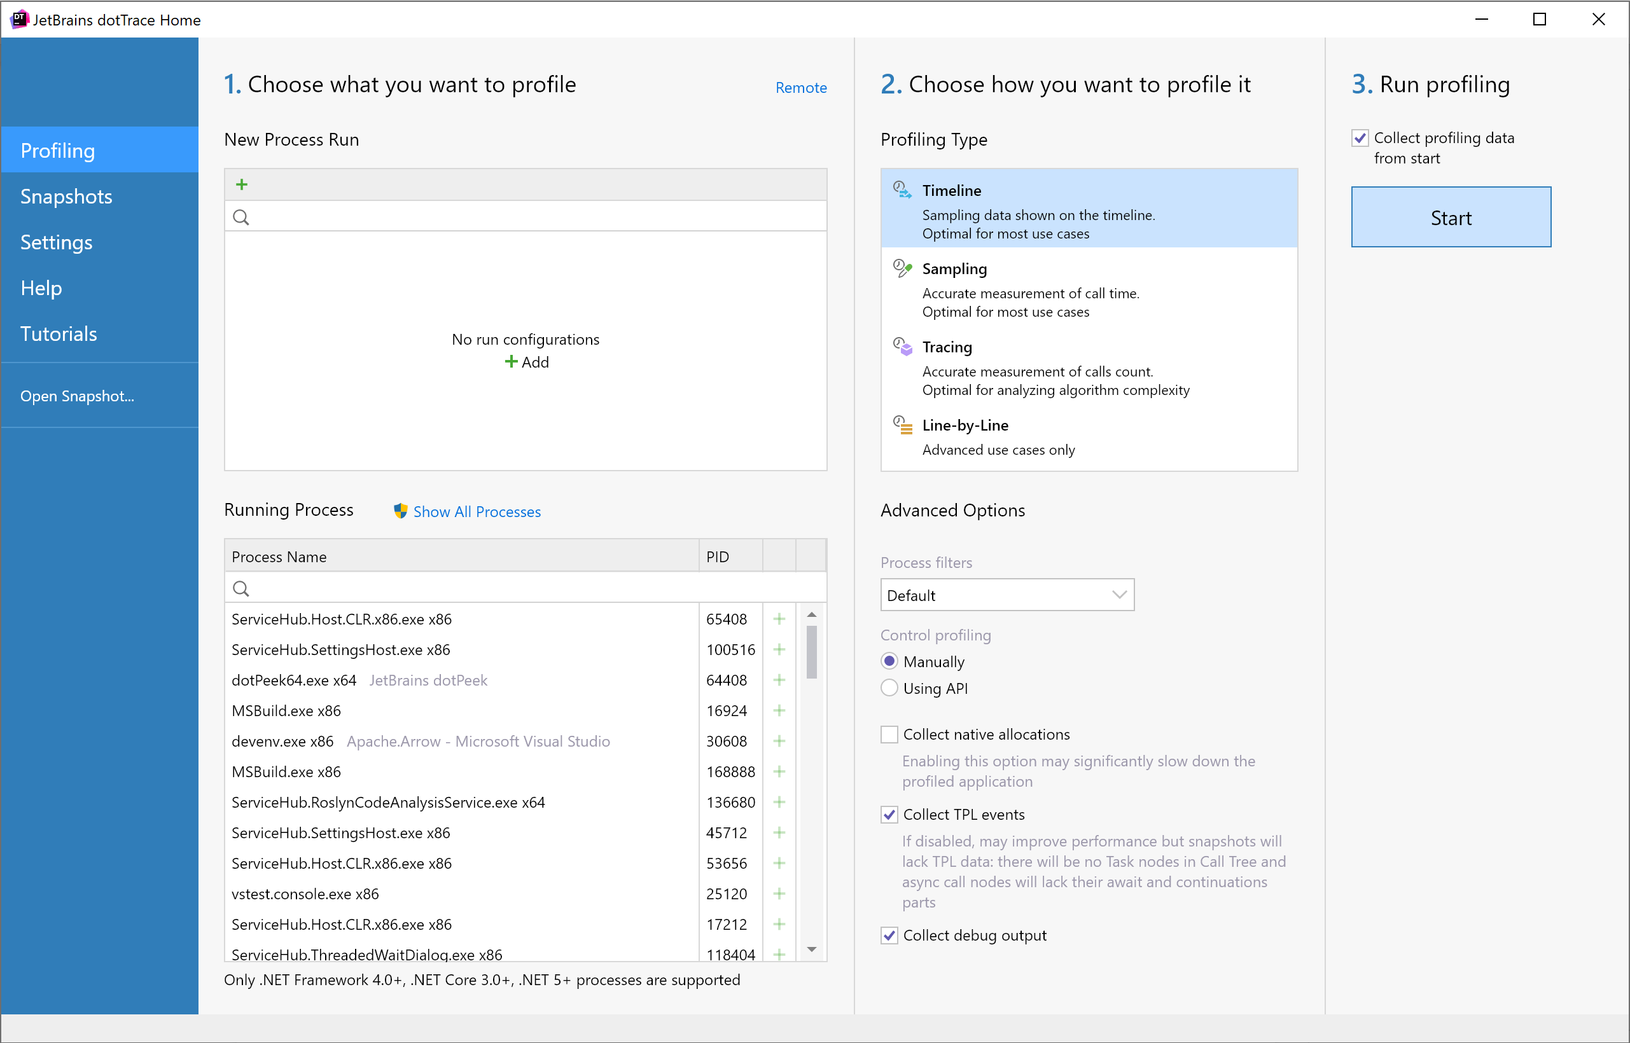Enable Collect native allocations checkbox
The image size is (1630, 1043).
tap(889, 734)
